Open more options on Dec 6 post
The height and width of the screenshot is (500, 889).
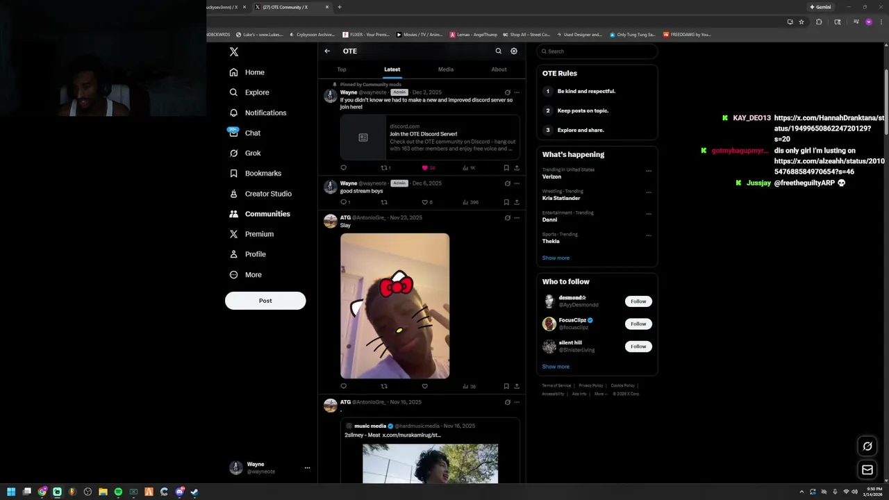click(516, 183)
